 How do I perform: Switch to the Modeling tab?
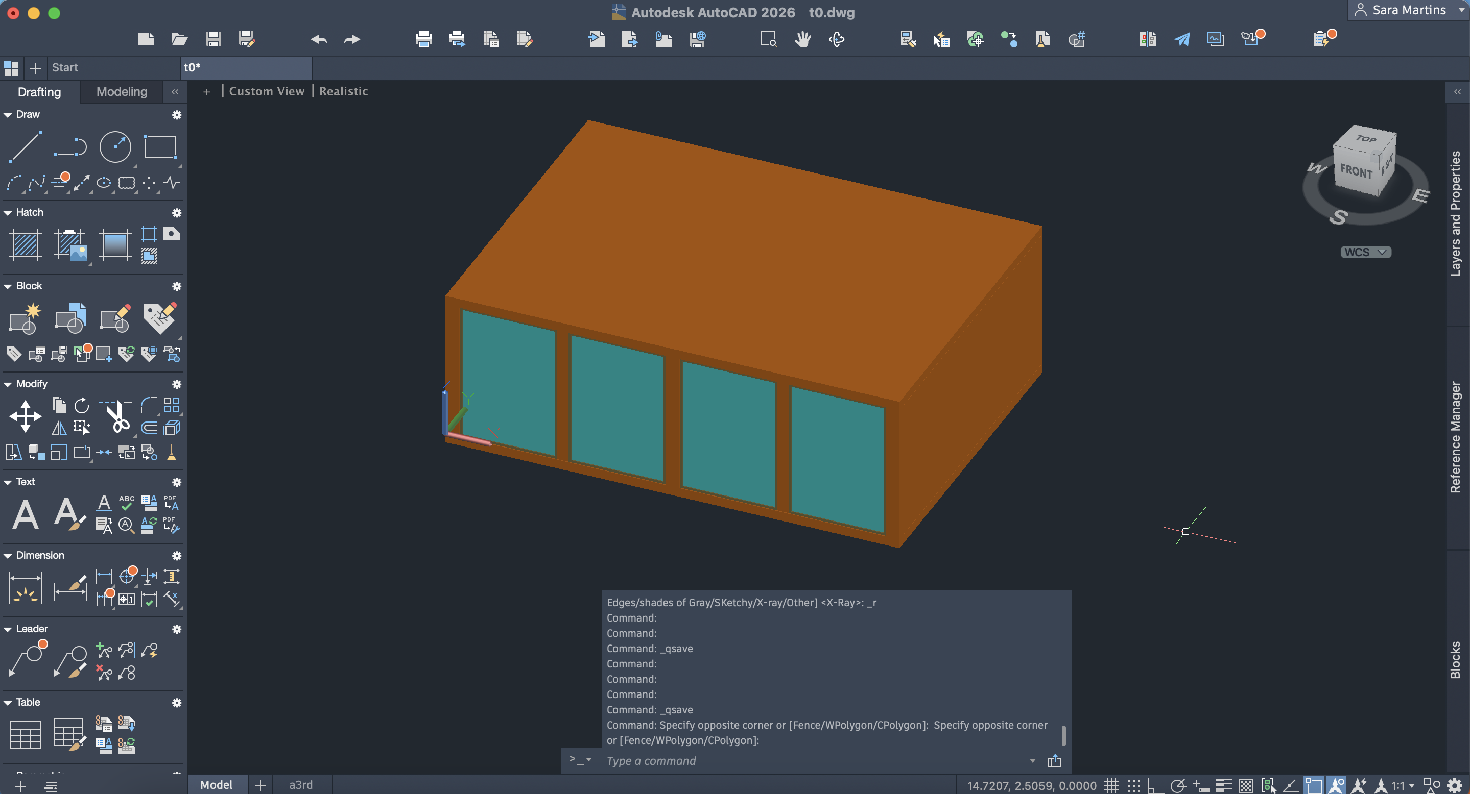122,92
